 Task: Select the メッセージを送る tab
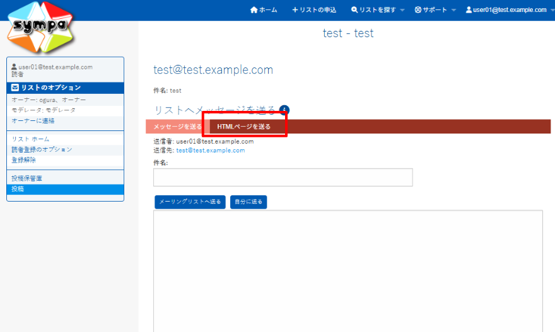[177, 127]
